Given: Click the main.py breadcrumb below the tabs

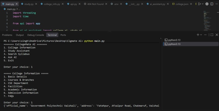Looking at the screenshot, I should (11, 9).
